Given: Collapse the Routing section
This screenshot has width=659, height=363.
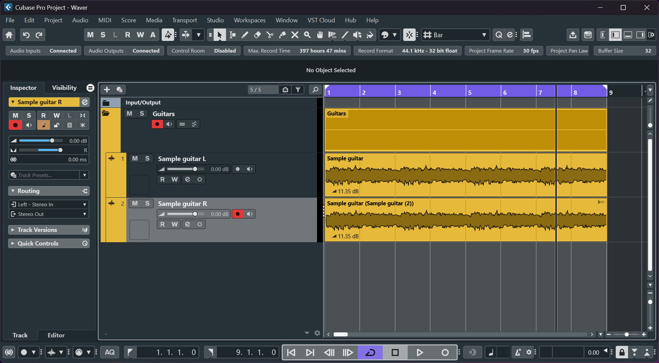Looking at the screenshot, I should point(49,191).
